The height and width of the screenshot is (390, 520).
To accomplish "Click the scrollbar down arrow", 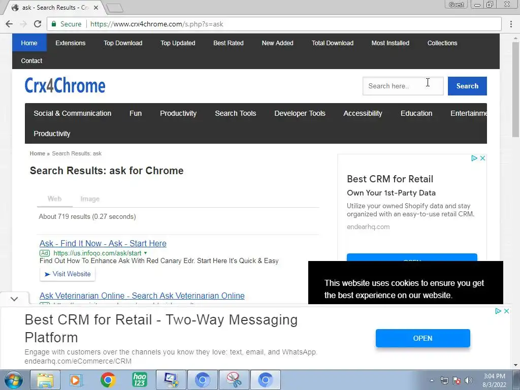I will (515, 365).
